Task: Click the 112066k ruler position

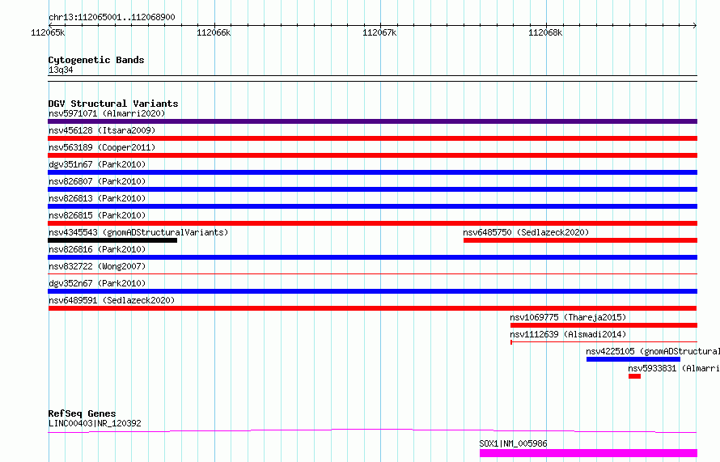Action: click(214, 32)
